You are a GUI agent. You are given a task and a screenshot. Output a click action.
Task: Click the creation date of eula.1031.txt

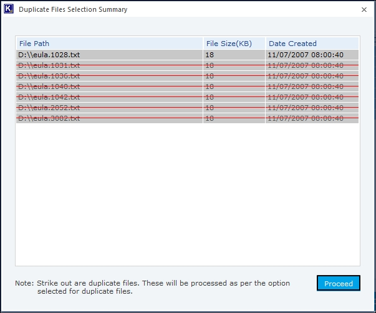click(312, 65)
